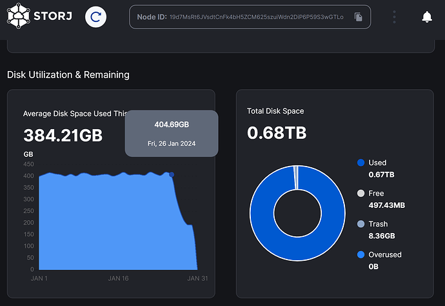Click the Disk Utilization & Remaining heading

[68, 74]
